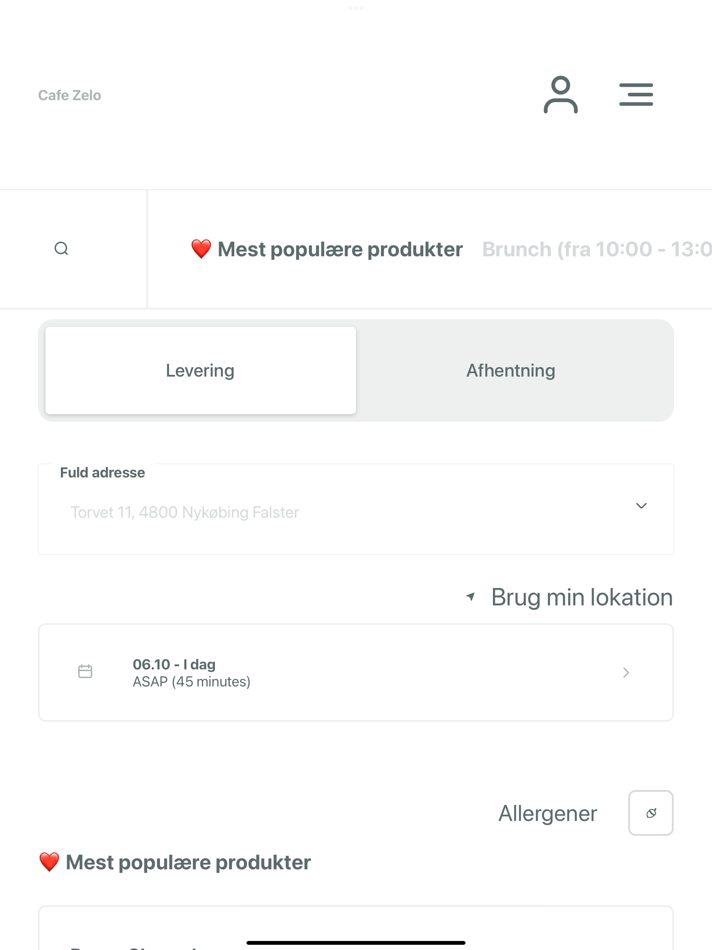This screenshot has height=950, width=712.
Task: Click the Allergener label
Action: pos(548,813)
